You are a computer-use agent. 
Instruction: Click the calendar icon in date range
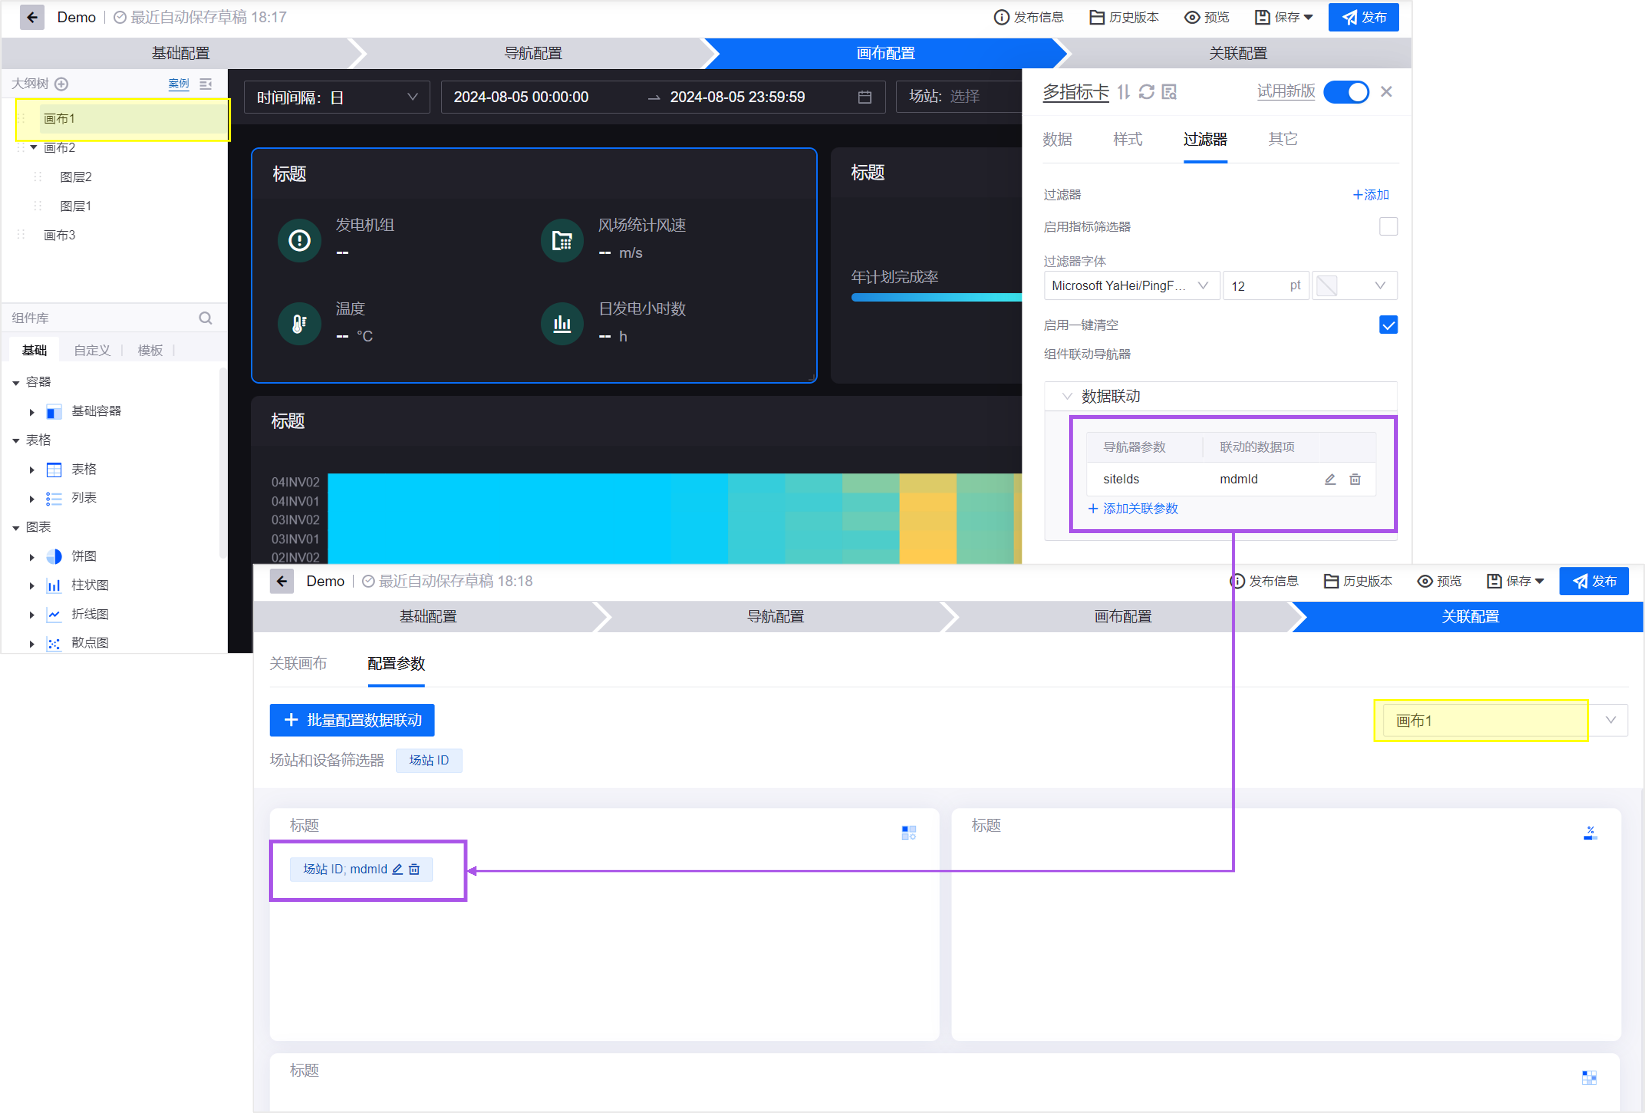click(x=864, y=97)
